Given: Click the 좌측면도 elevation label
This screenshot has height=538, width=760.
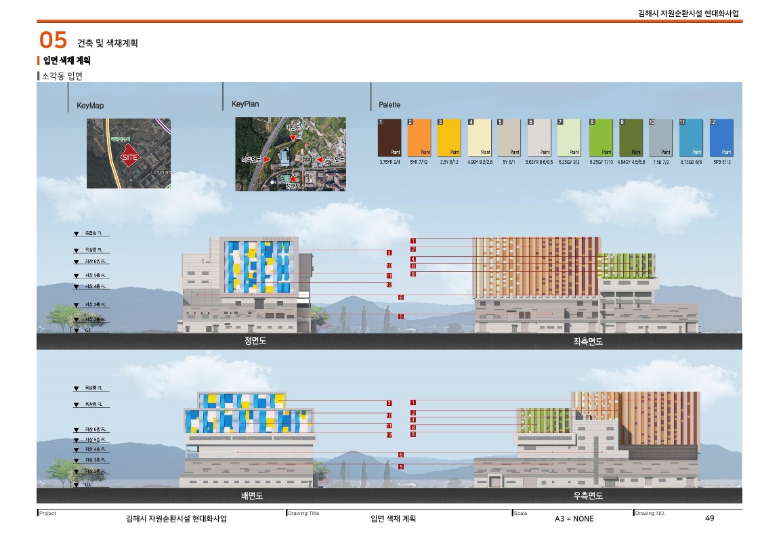Looking at the screenshot, I should [x=587, y=342].
